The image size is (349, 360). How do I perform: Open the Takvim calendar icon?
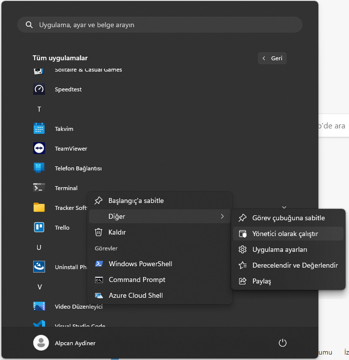pos(39,128)
